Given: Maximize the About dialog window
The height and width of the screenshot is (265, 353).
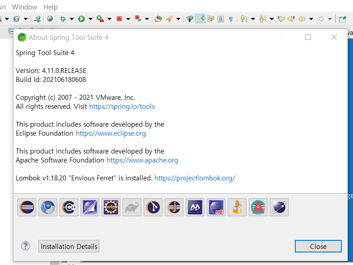Looking at the screenshot, I should tap(308, 37).
